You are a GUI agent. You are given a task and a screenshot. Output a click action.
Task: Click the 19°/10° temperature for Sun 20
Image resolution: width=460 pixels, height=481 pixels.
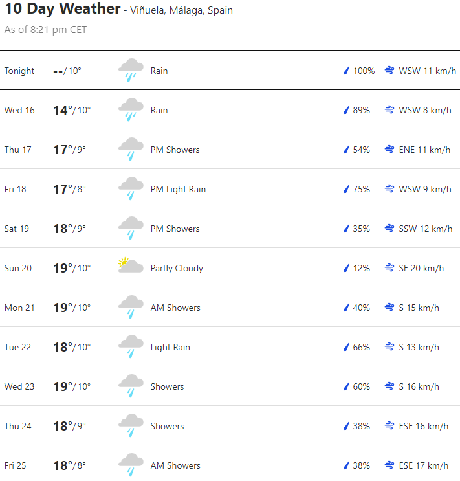click(x=72, y=268)
